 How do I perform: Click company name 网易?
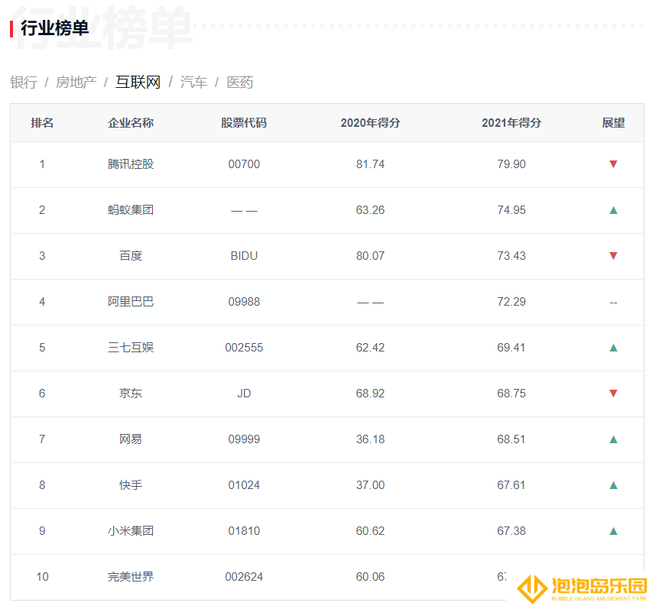(131, 439)
